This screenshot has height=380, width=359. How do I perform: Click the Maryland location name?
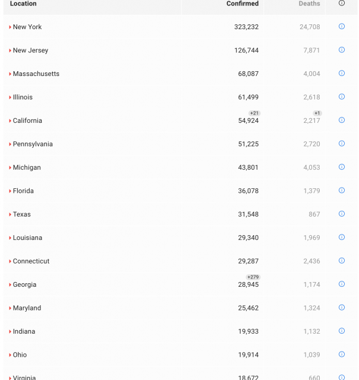click(27, 308)
